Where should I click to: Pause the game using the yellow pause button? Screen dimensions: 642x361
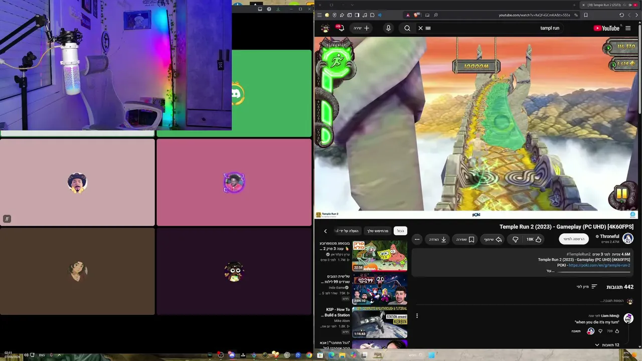(621, 194)
